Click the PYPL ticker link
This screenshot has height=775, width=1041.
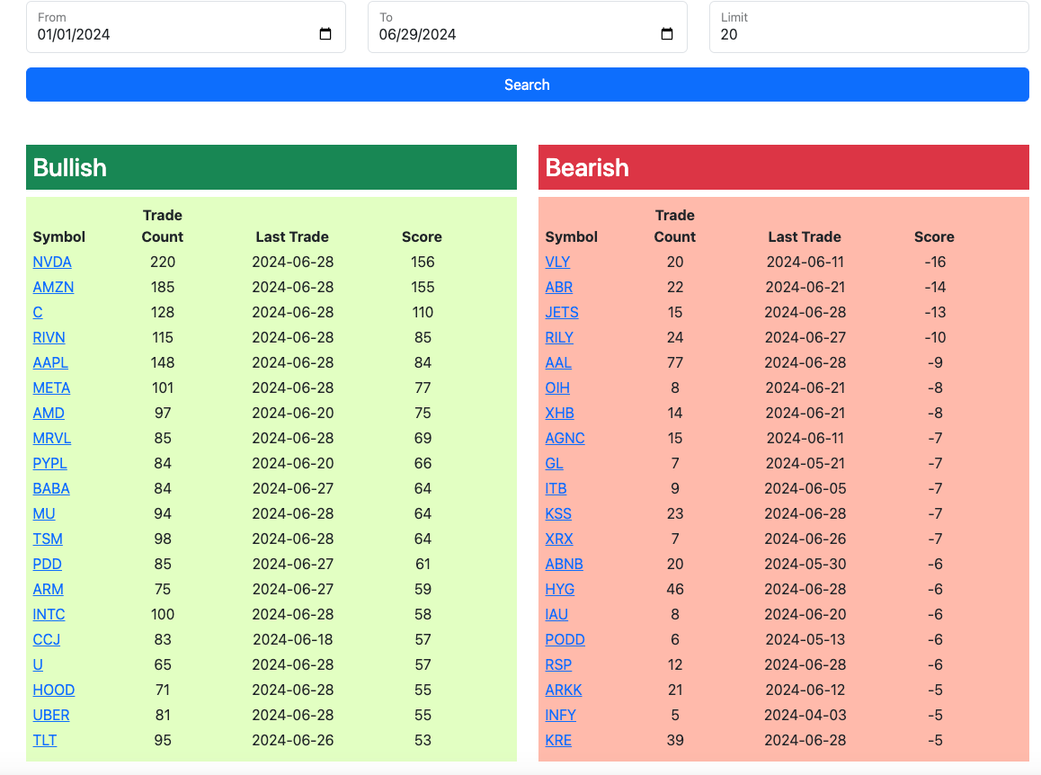click(49, 464)
